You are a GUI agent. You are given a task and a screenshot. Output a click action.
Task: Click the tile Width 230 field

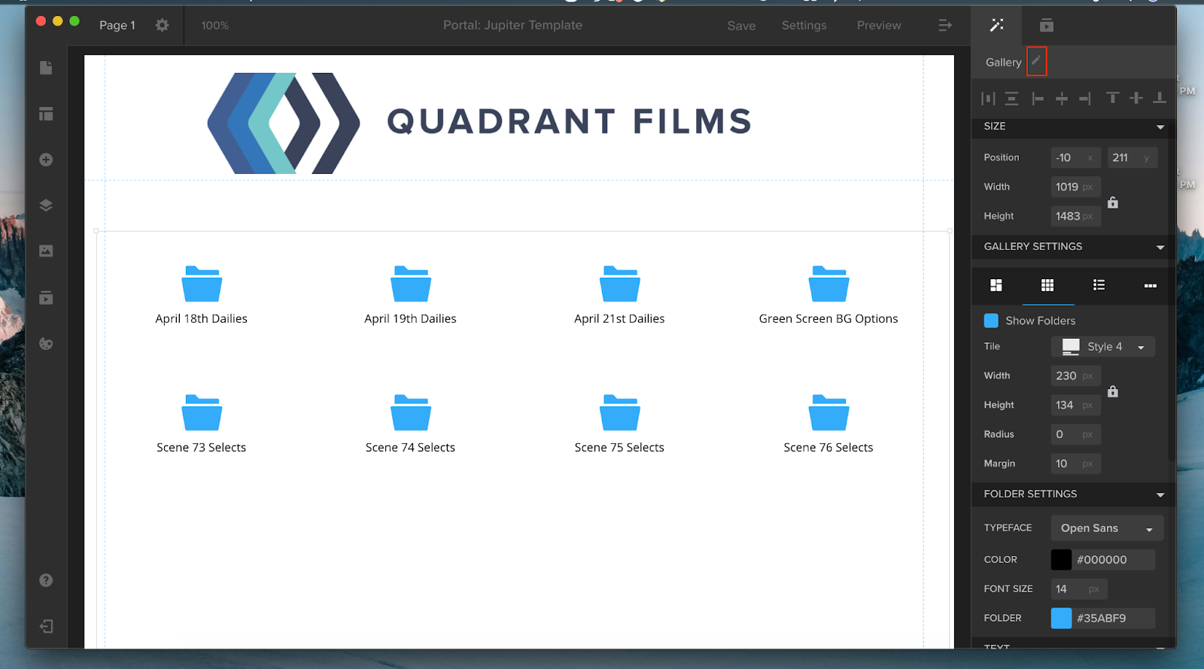click(x=1076, y=376)
